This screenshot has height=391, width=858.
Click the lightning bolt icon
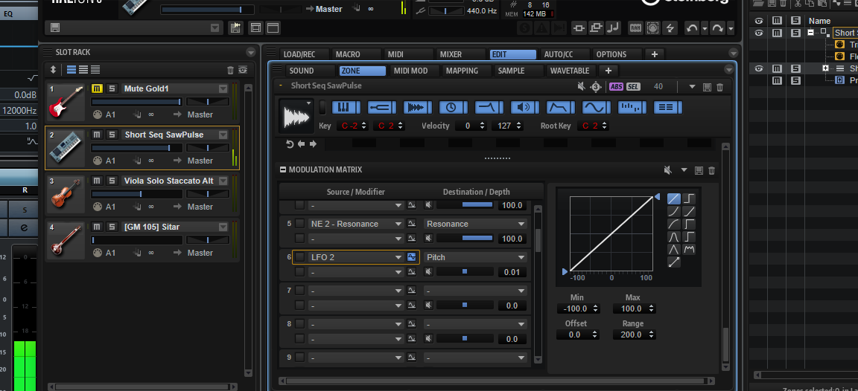click(x=670, y=28)
